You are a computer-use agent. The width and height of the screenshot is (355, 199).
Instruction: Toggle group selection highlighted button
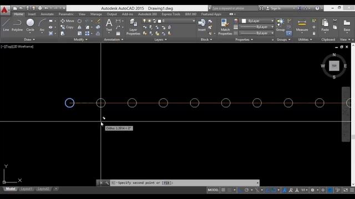tap(289, 33)
